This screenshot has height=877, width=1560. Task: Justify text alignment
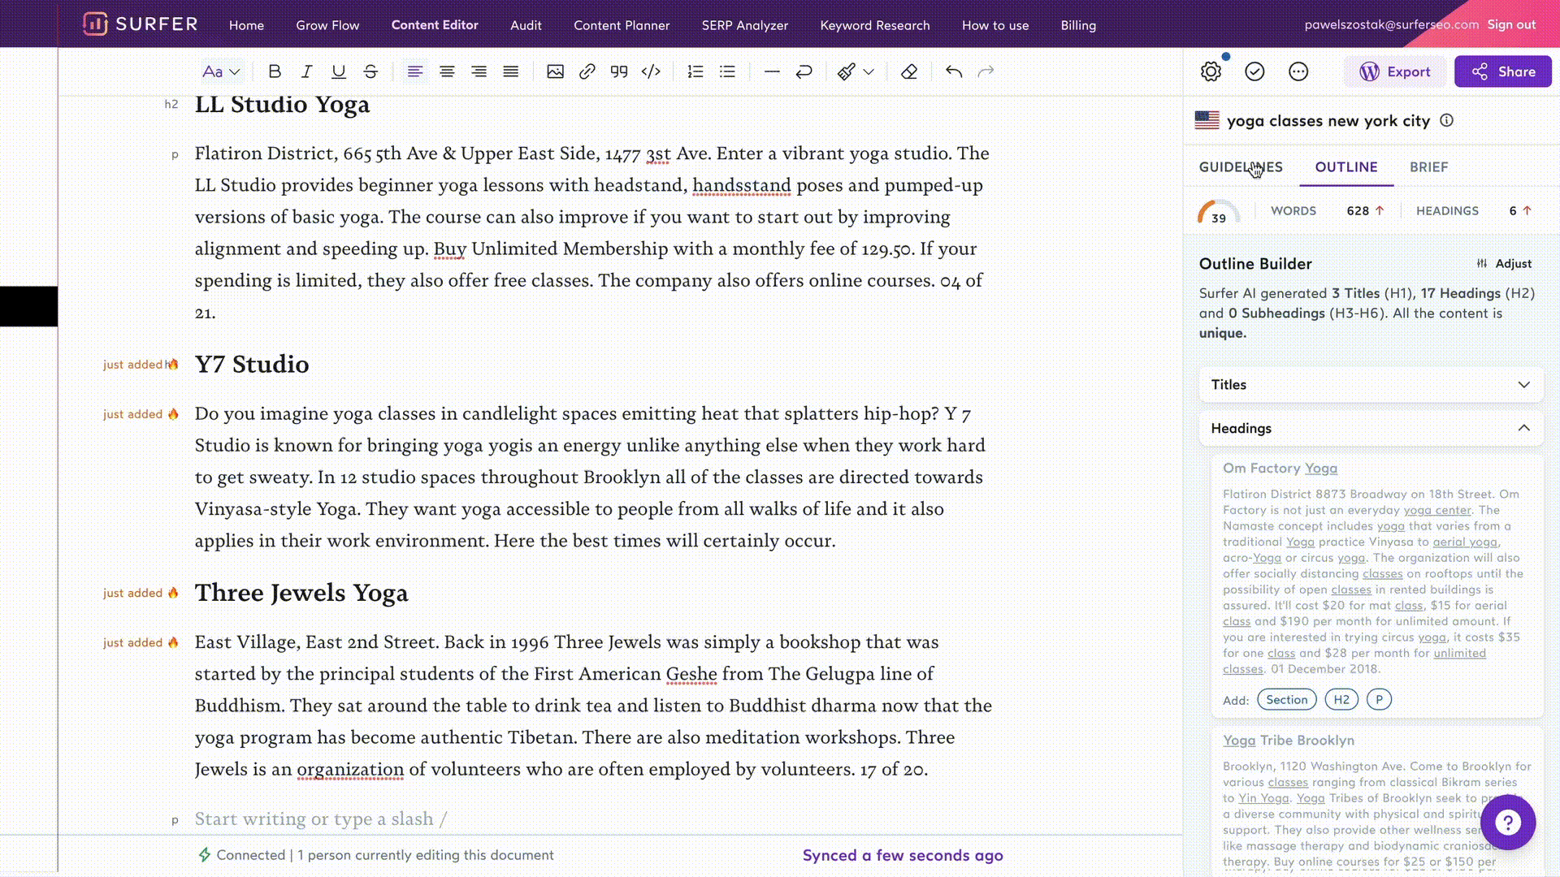[510, 71]
